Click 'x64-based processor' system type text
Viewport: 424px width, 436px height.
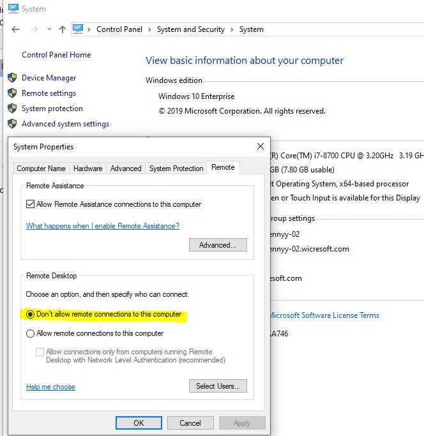coord(374,184)
